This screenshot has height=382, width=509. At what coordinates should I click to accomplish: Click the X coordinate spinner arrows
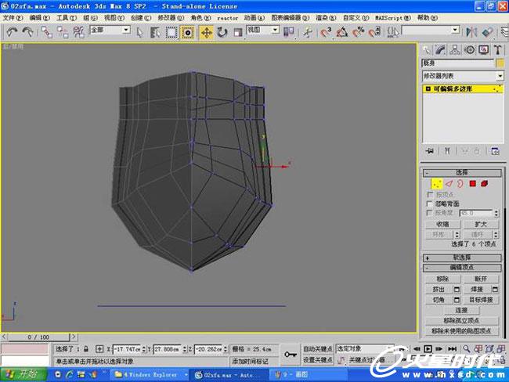(x=143, y=350)
